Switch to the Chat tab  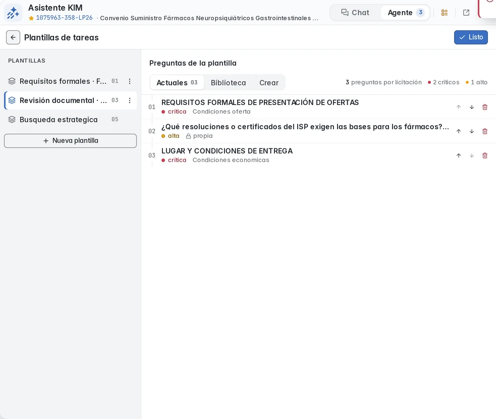pos(355,13)
